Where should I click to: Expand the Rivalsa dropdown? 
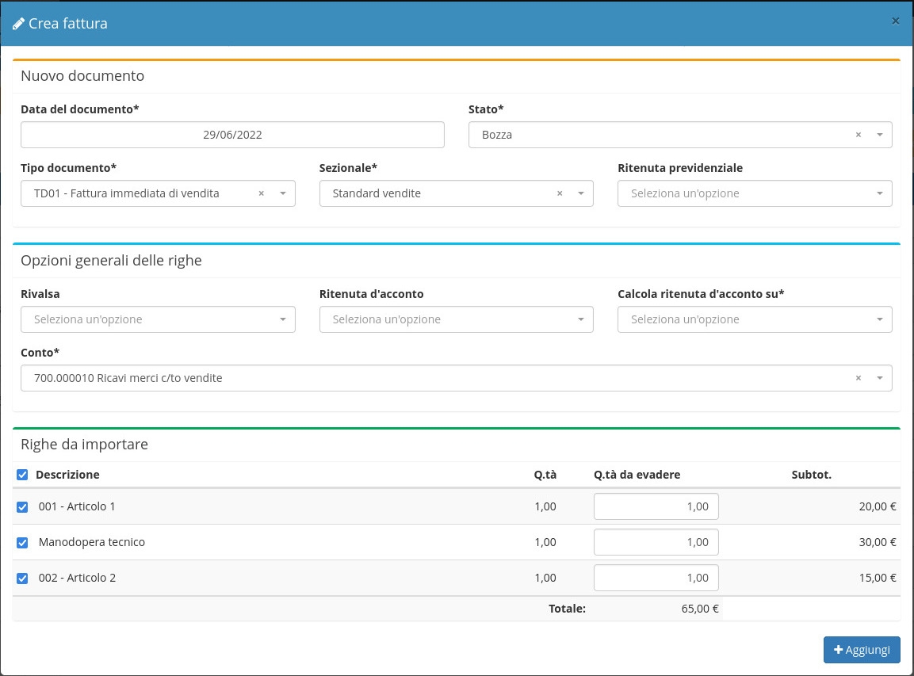coord(157,319)
